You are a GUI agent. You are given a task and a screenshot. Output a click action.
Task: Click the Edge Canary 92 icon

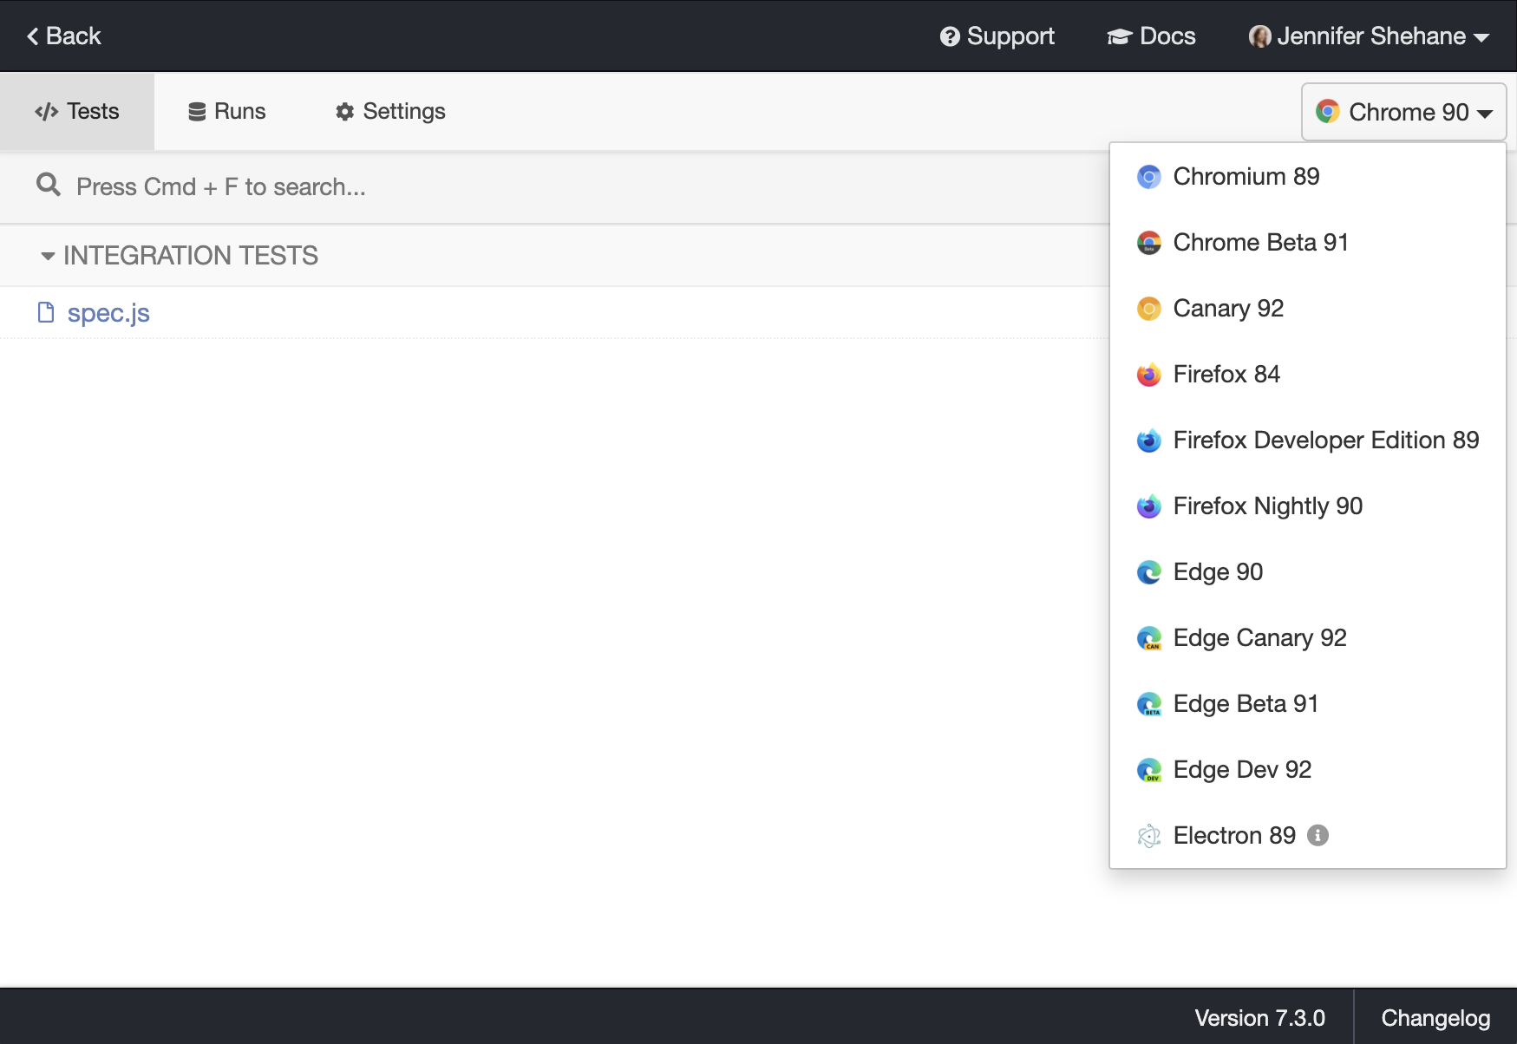click(1149, 637)
